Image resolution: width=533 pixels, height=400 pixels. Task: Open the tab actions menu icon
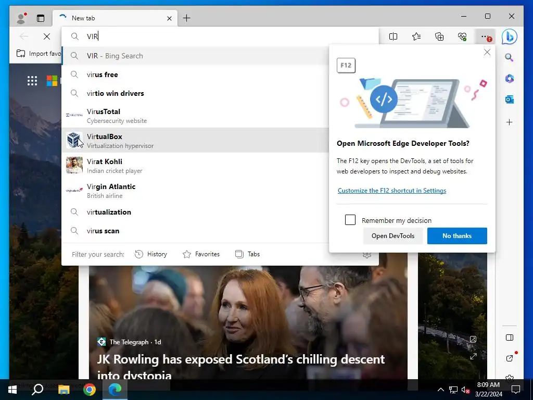(x=41, y=18)
